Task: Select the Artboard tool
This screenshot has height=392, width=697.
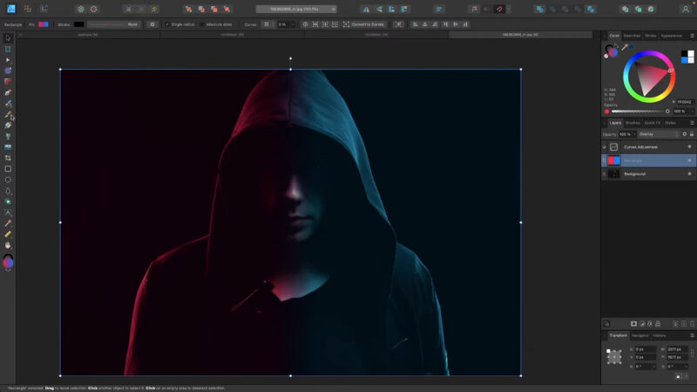Action: [8, 49]
